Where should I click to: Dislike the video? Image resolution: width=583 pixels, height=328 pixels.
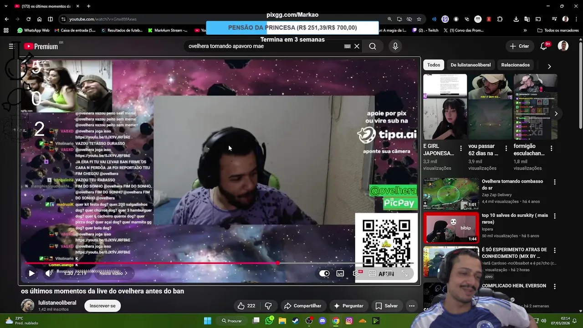[268, 306]
